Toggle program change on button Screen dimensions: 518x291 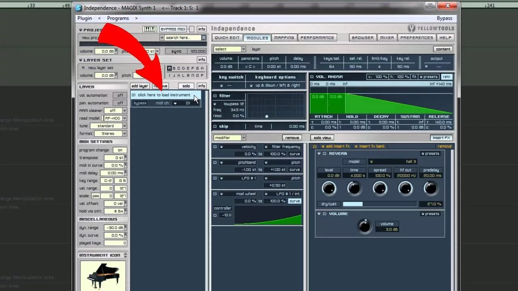coord(120,150)
